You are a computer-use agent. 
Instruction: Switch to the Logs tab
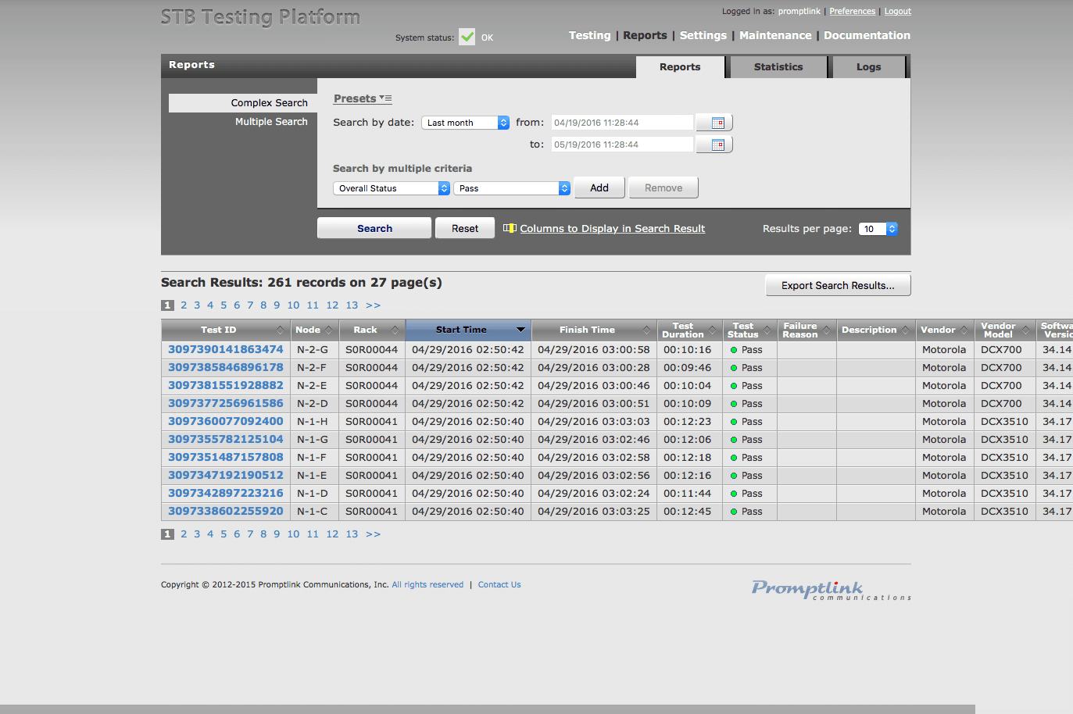tap(868, 67)
